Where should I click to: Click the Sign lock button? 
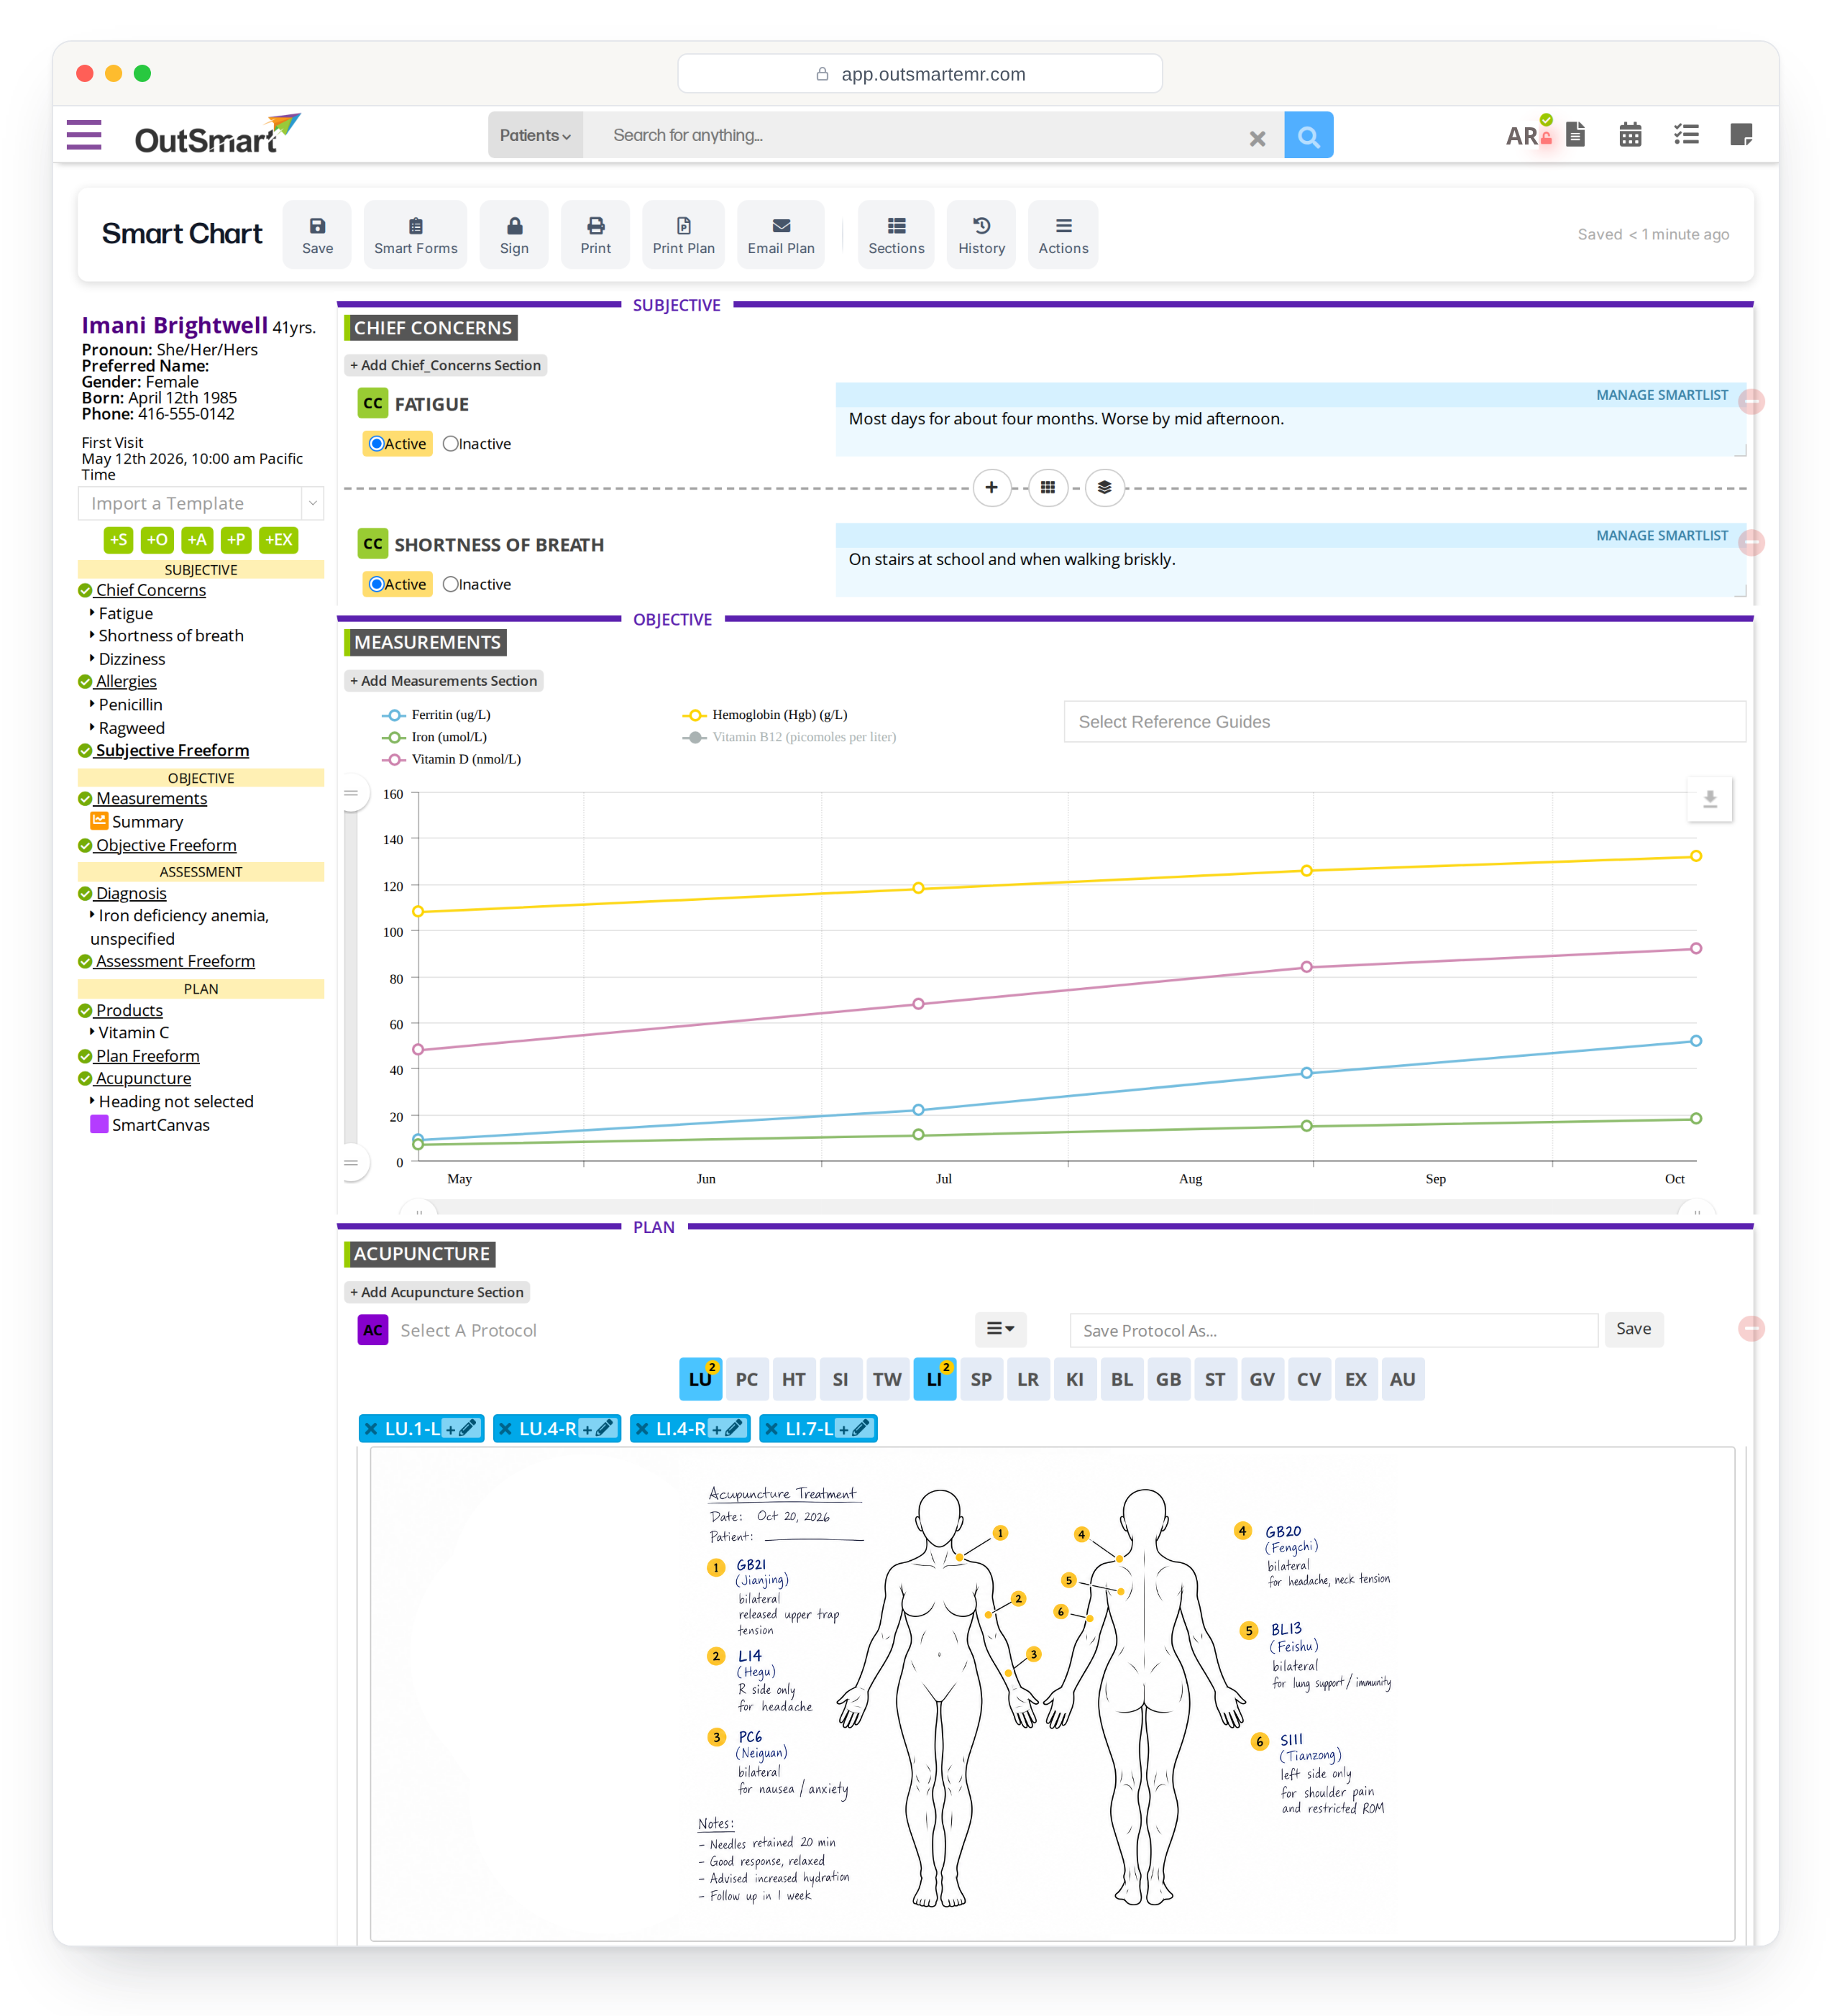coord(514,234)
